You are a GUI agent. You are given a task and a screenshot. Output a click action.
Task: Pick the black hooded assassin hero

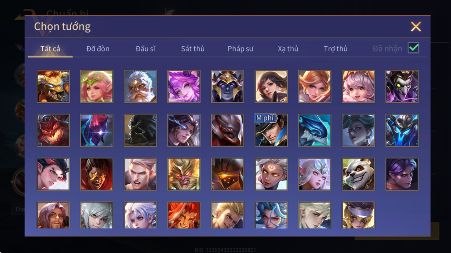(140, 130)
